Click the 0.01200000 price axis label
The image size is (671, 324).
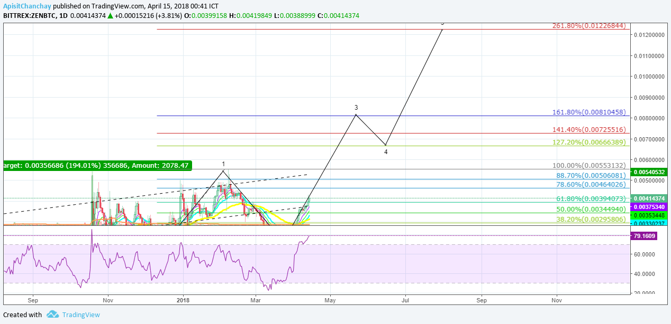(x=649, y=35)
